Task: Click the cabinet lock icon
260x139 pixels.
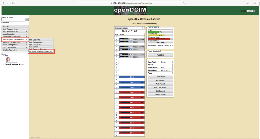Action: pyautogui.click(x=143, y=28)
